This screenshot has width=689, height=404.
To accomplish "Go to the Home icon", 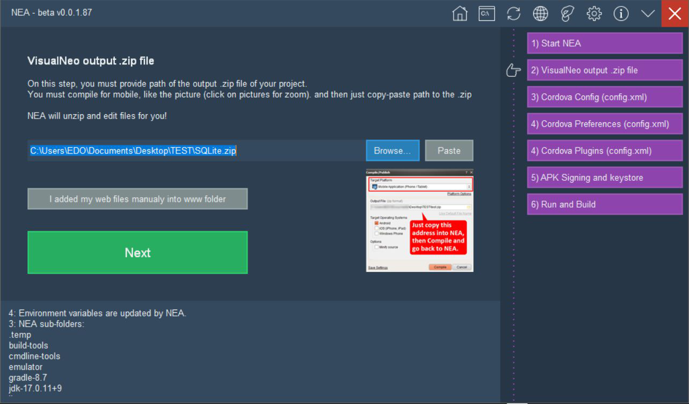I will click(x=460, y=13).
